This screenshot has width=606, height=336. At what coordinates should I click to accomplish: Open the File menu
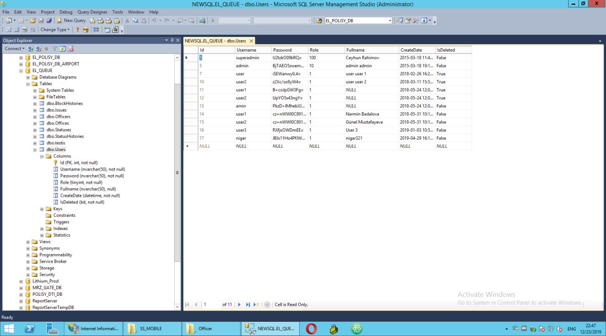(6, 12)
